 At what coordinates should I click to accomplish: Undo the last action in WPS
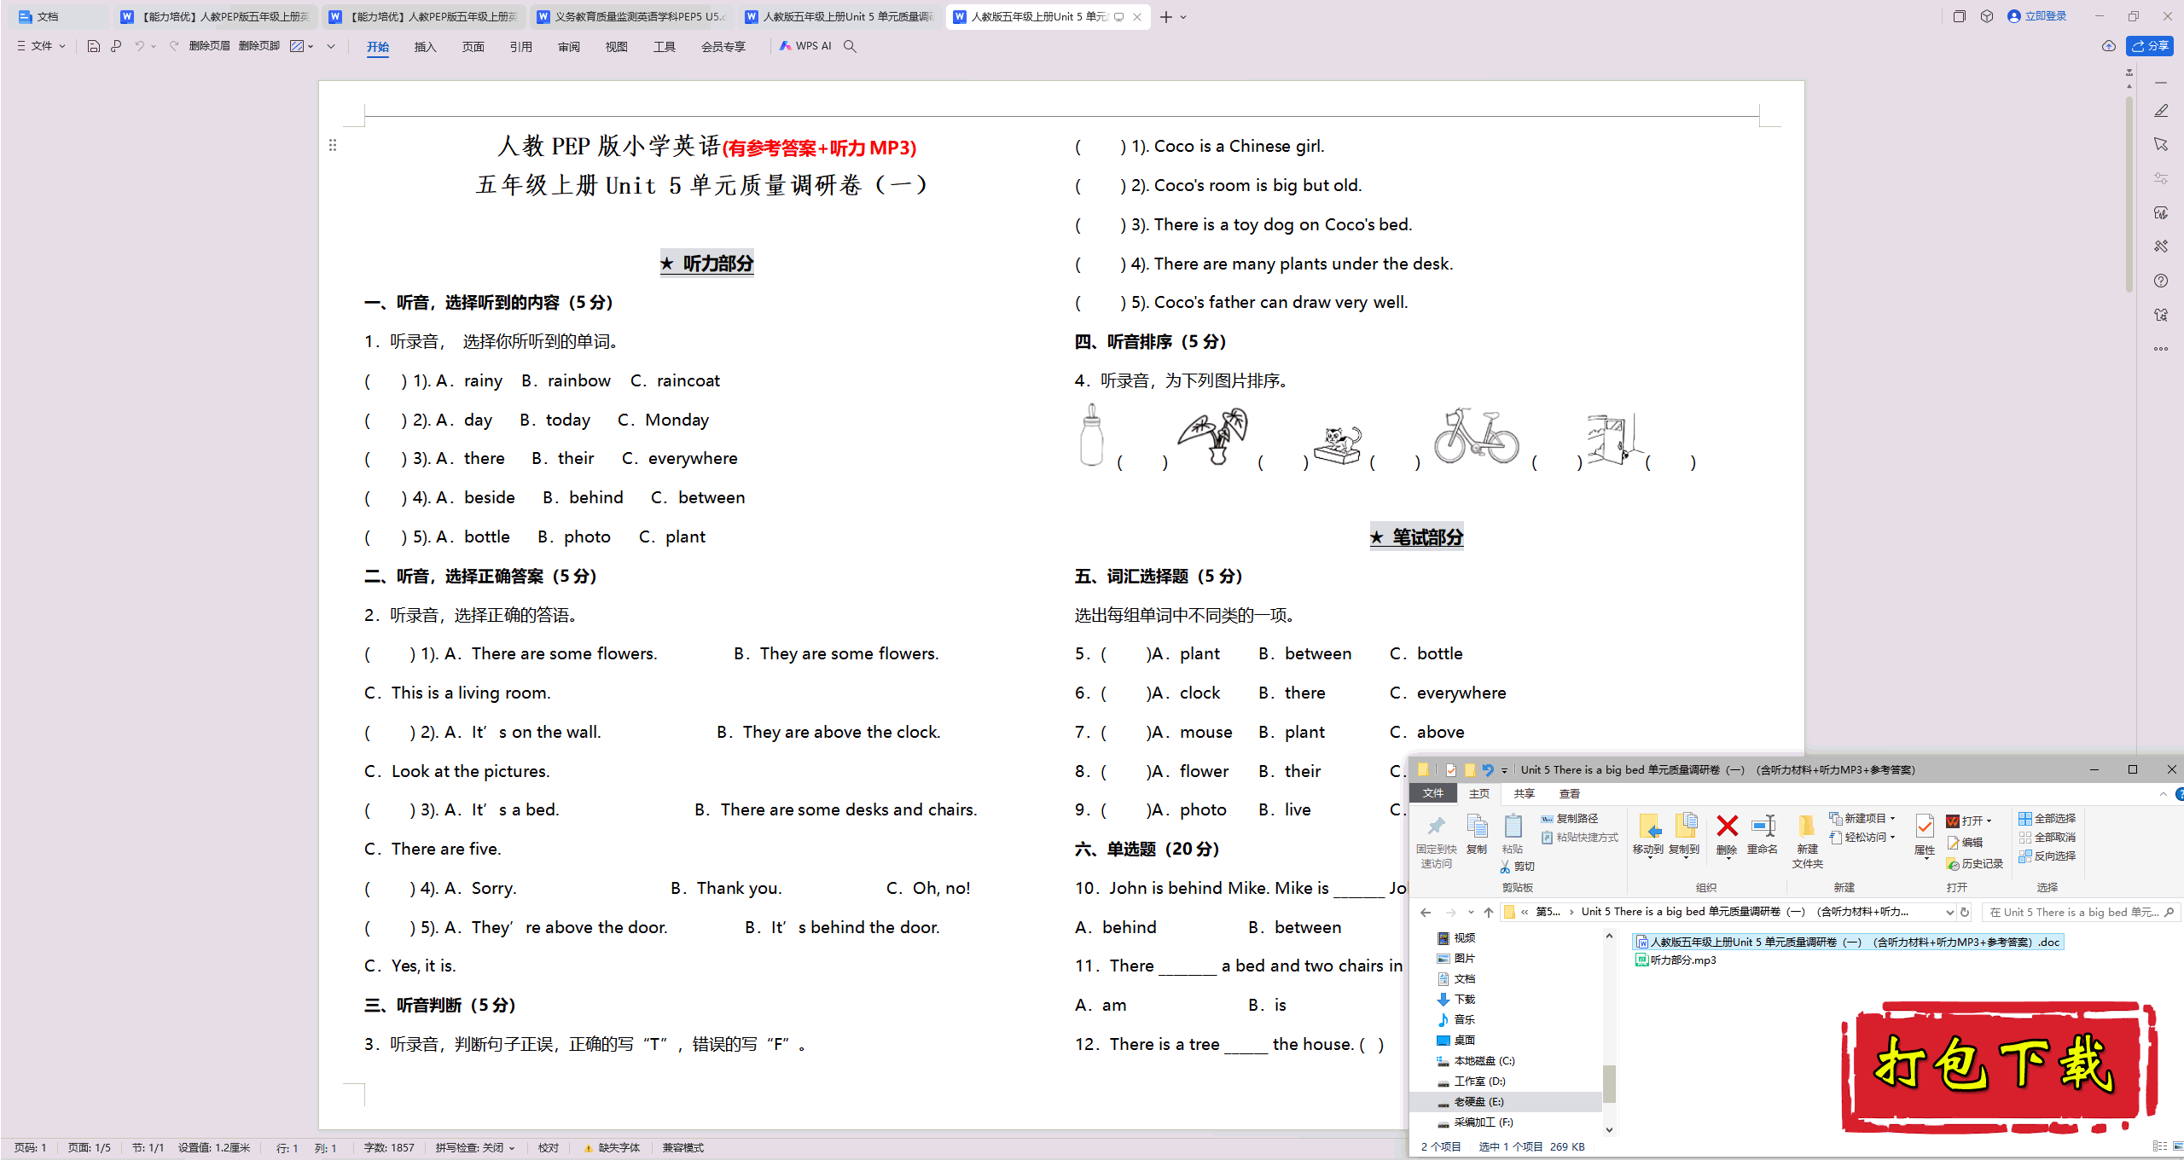(x=139, y=46)
